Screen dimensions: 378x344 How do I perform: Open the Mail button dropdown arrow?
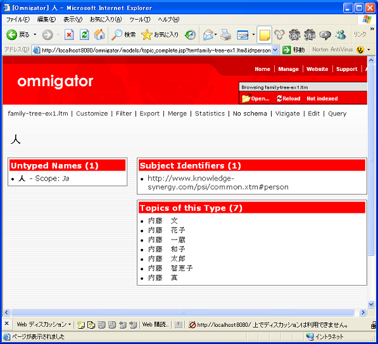(x=215, y=35)
